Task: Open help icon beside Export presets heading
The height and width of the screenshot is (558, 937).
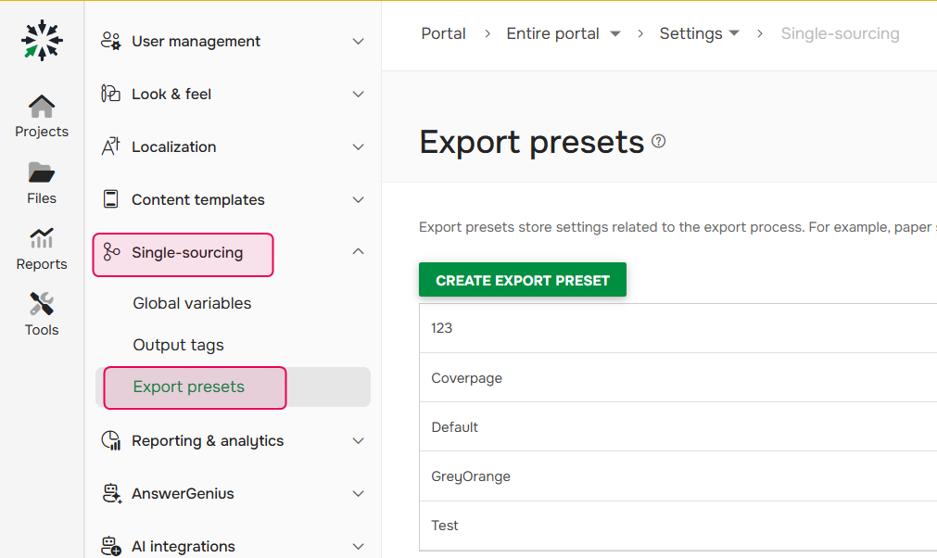Action: 659,141
